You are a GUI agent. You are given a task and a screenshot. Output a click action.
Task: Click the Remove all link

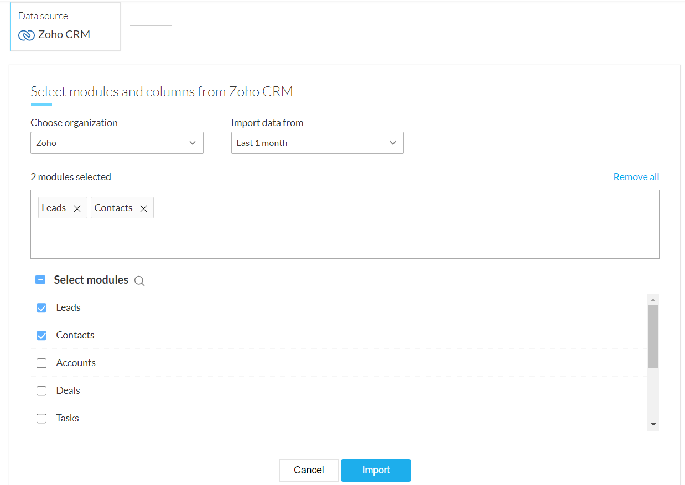coord(636,177)
